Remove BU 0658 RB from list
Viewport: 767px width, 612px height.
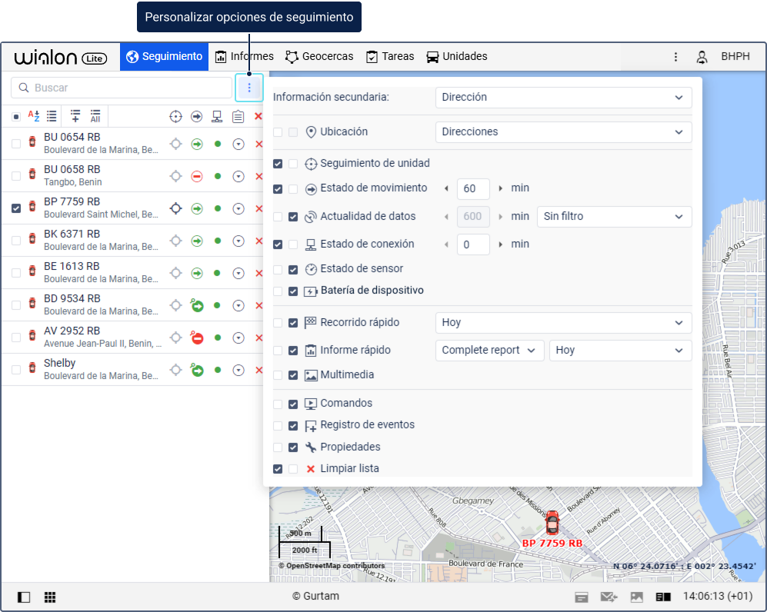(x=258, y=176)
